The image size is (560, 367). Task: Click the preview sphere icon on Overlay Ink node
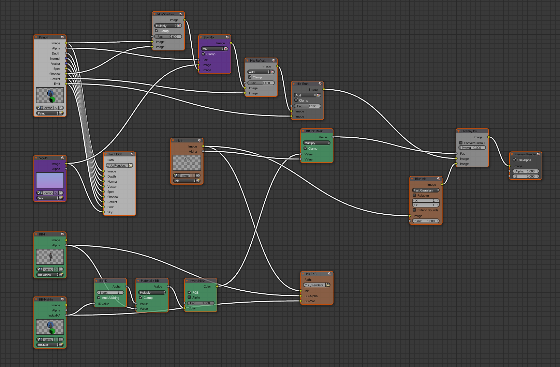[x=485, y=131]
